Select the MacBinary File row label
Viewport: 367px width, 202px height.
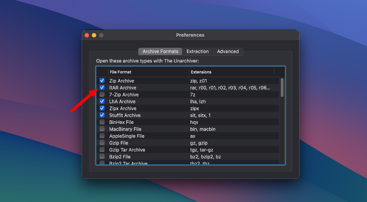coord(125,129)
